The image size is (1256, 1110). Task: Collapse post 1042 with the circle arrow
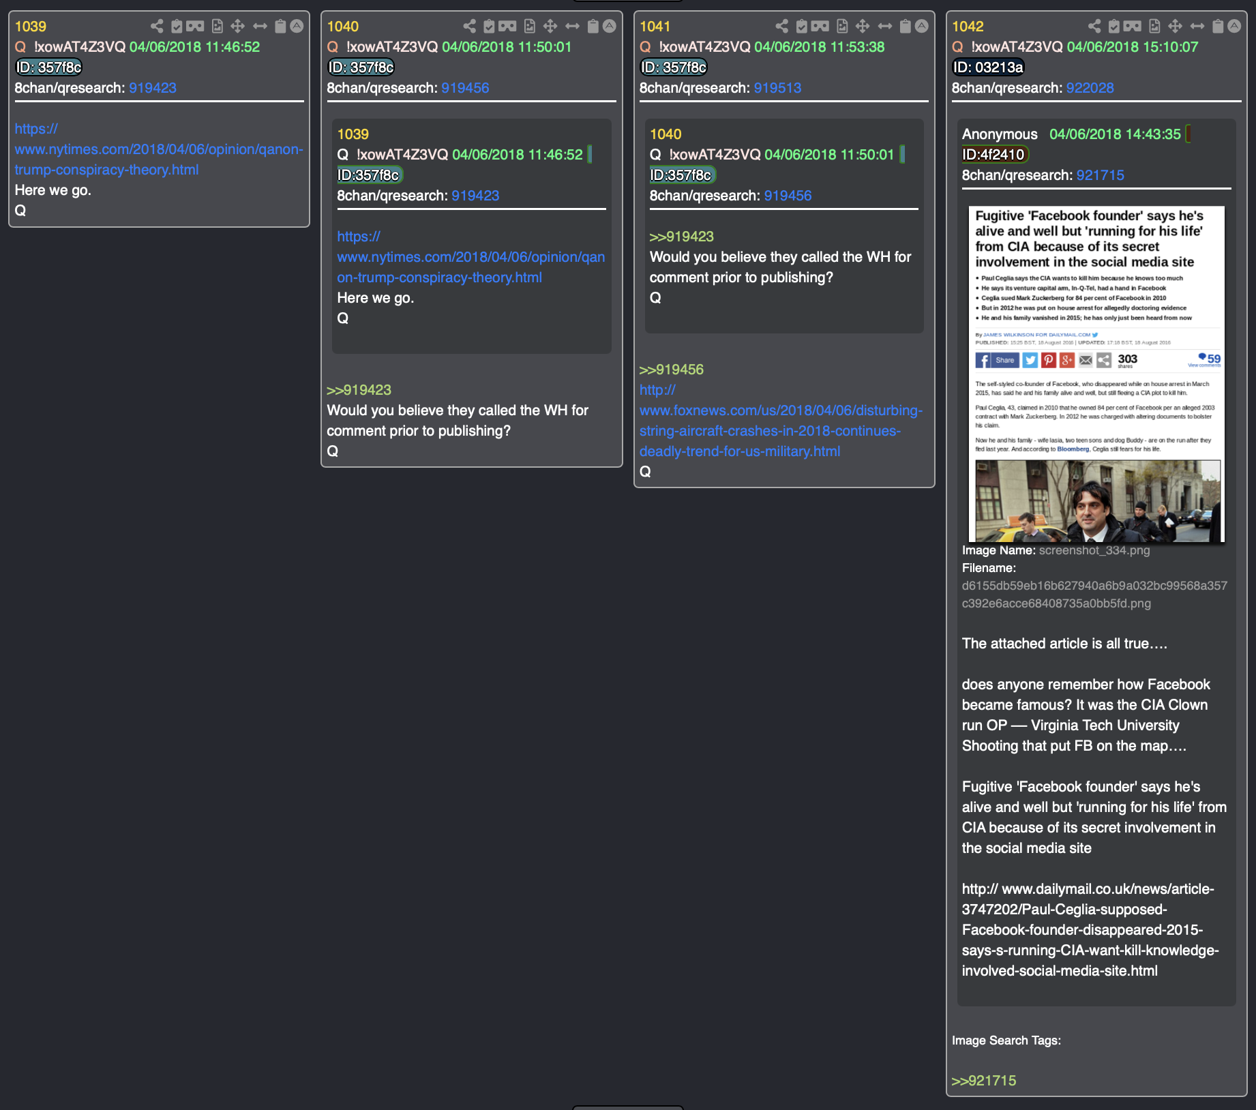pos(1234,26)
